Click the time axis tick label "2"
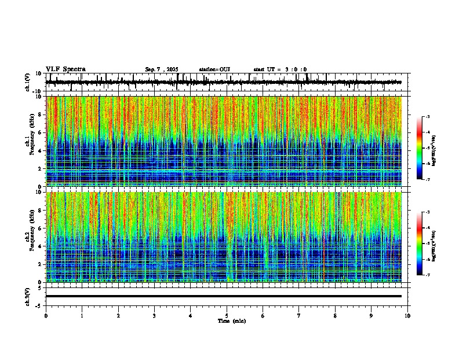The height and width of the screenshot is (354, 459). point(118,316)
